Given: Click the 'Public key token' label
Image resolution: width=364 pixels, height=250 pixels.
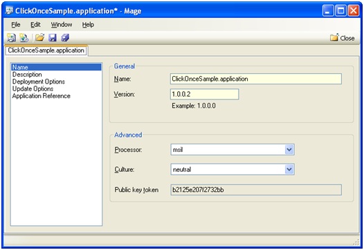Looking at the screenshot, I should (x=136, y=190).
